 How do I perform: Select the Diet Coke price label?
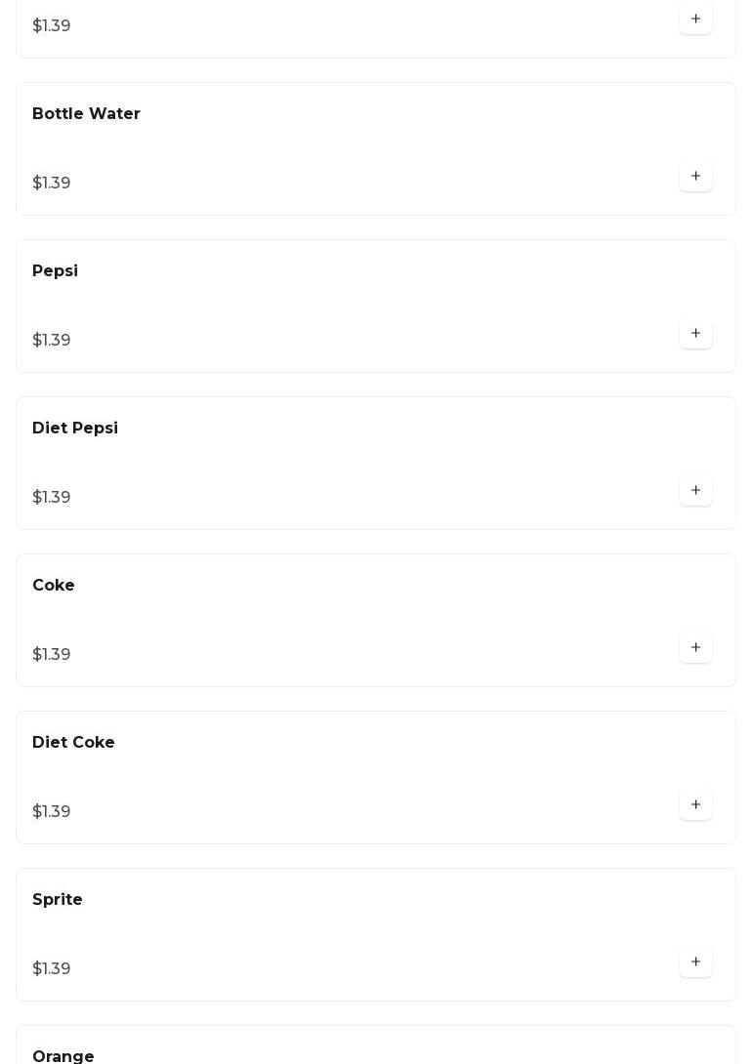[52, 811]
